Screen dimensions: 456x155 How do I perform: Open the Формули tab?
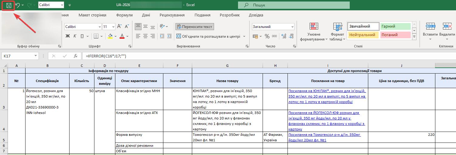[x=124, y=15]
